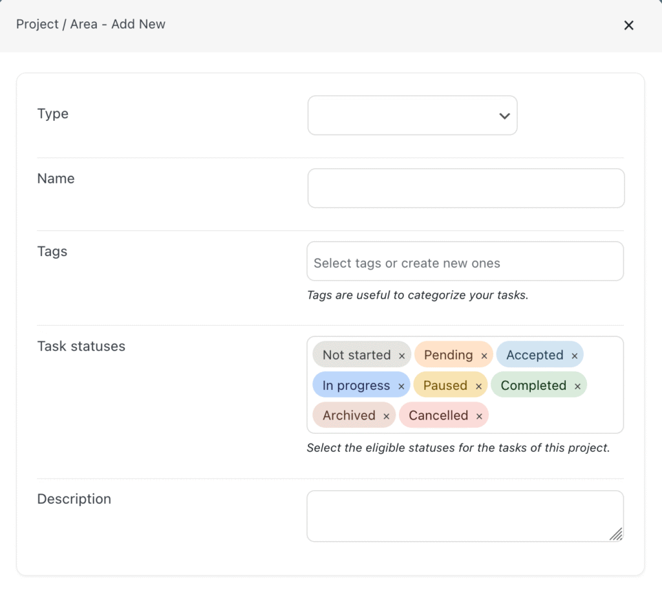Image resolution: width=662 pixels, height=589 pixels.
Task: Click empty space in Task statuses box
Action: tap(556, 416)
